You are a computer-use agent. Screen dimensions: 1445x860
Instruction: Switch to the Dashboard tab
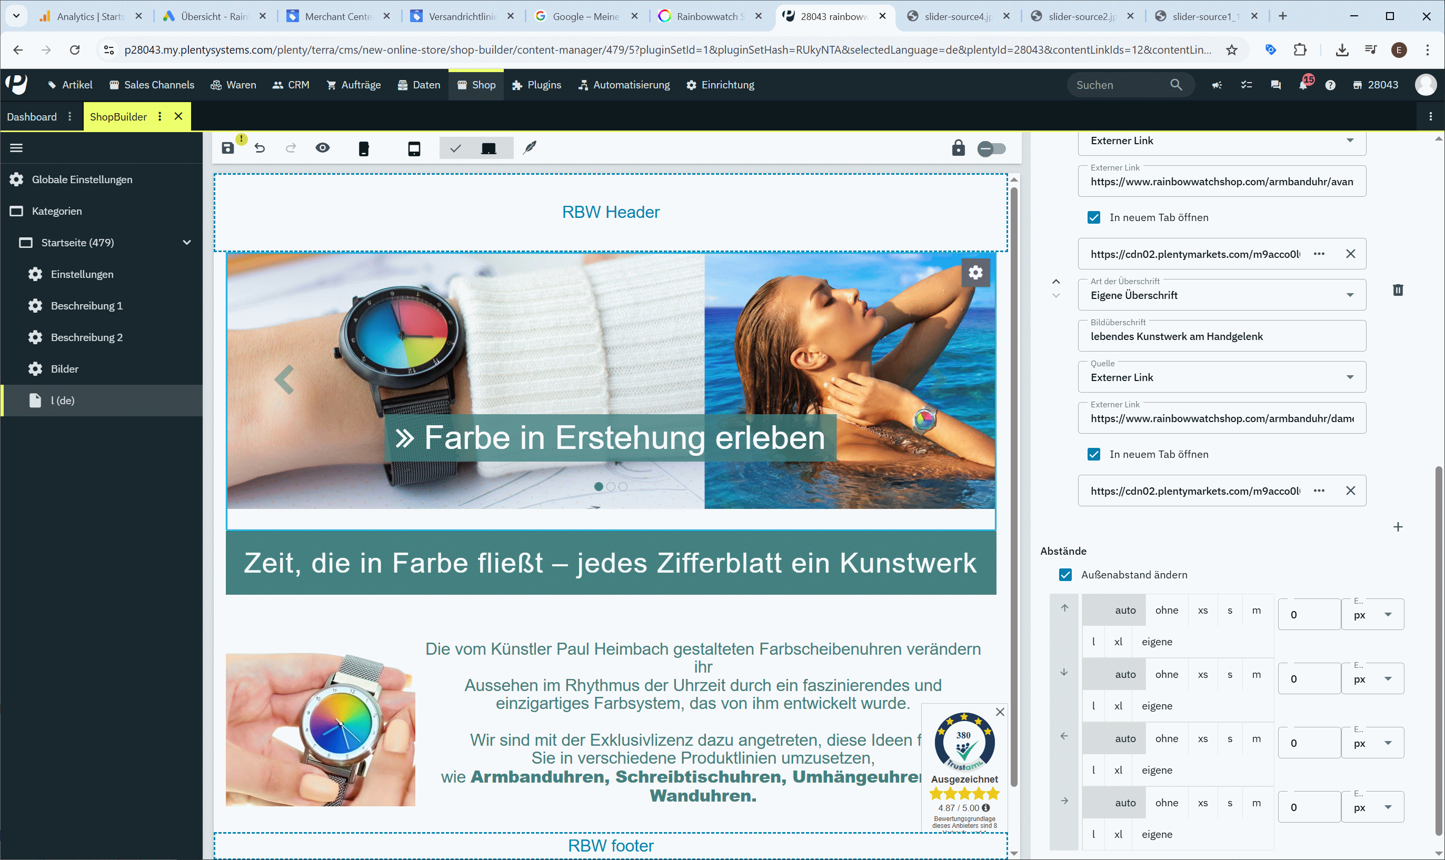32,116
